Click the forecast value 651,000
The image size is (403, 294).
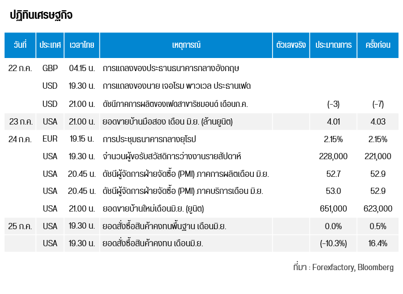[x=334, y=209]
